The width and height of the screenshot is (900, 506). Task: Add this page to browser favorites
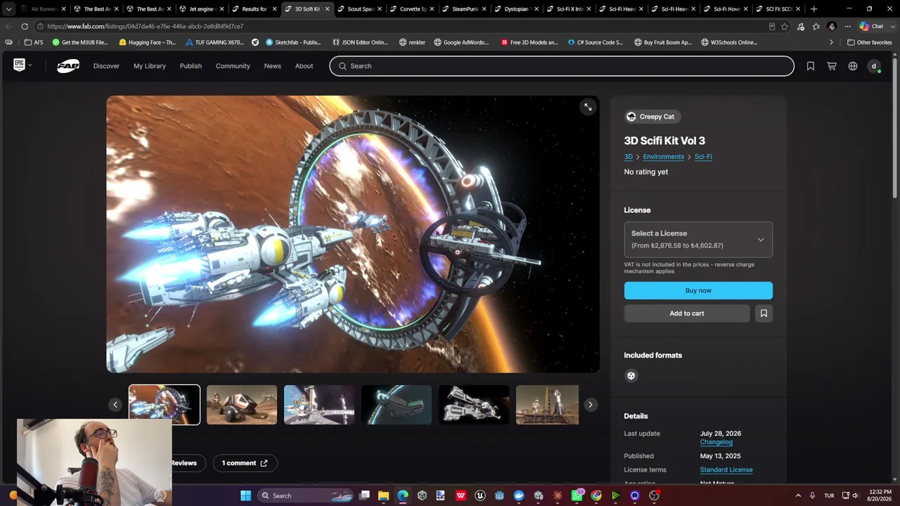point(785,26)
